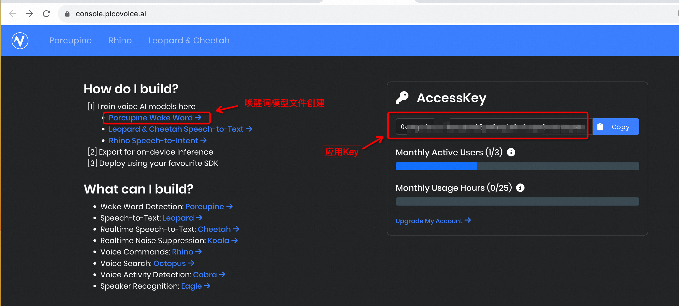
Task: Click the padlock site info icon
Action: [x=67, y=14]
